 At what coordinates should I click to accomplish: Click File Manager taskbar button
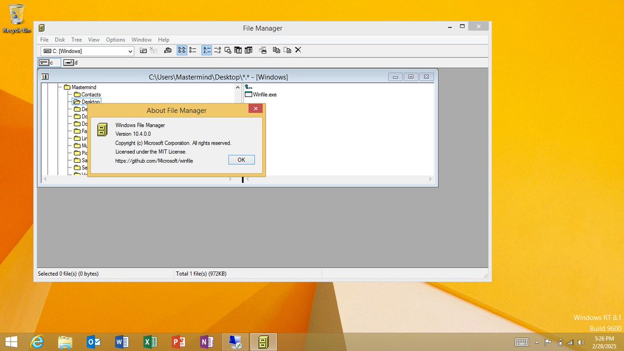coord(263,342)
